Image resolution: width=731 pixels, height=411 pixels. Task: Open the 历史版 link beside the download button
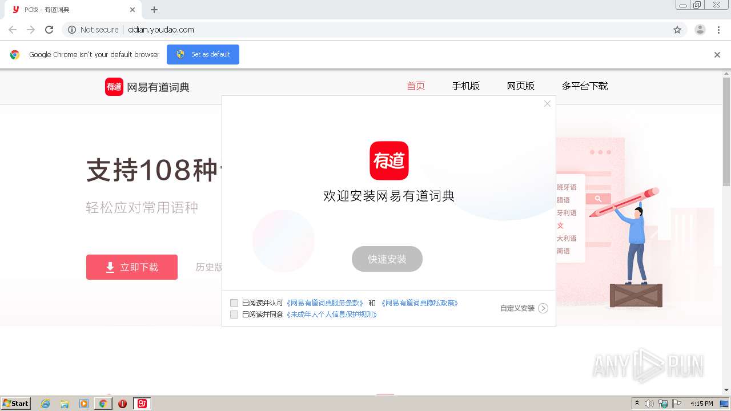[x=209, y=267]
